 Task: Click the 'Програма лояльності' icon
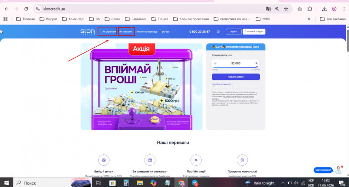pos(242,160)
